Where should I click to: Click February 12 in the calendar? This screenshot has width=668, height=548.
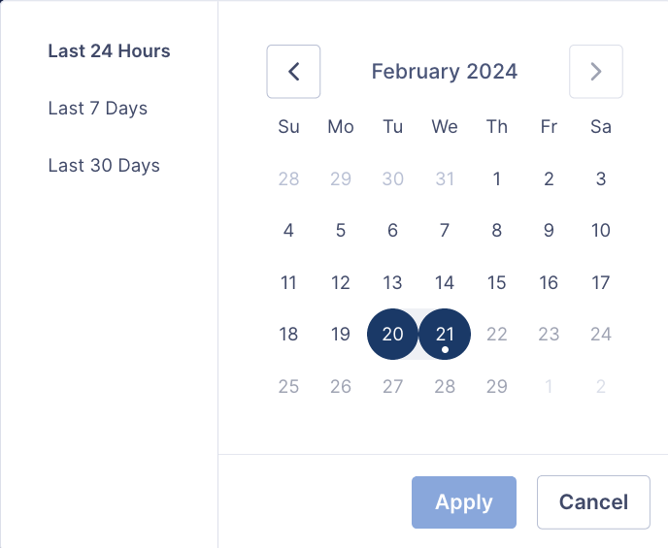pyautogui.click(x=341, y=283)
